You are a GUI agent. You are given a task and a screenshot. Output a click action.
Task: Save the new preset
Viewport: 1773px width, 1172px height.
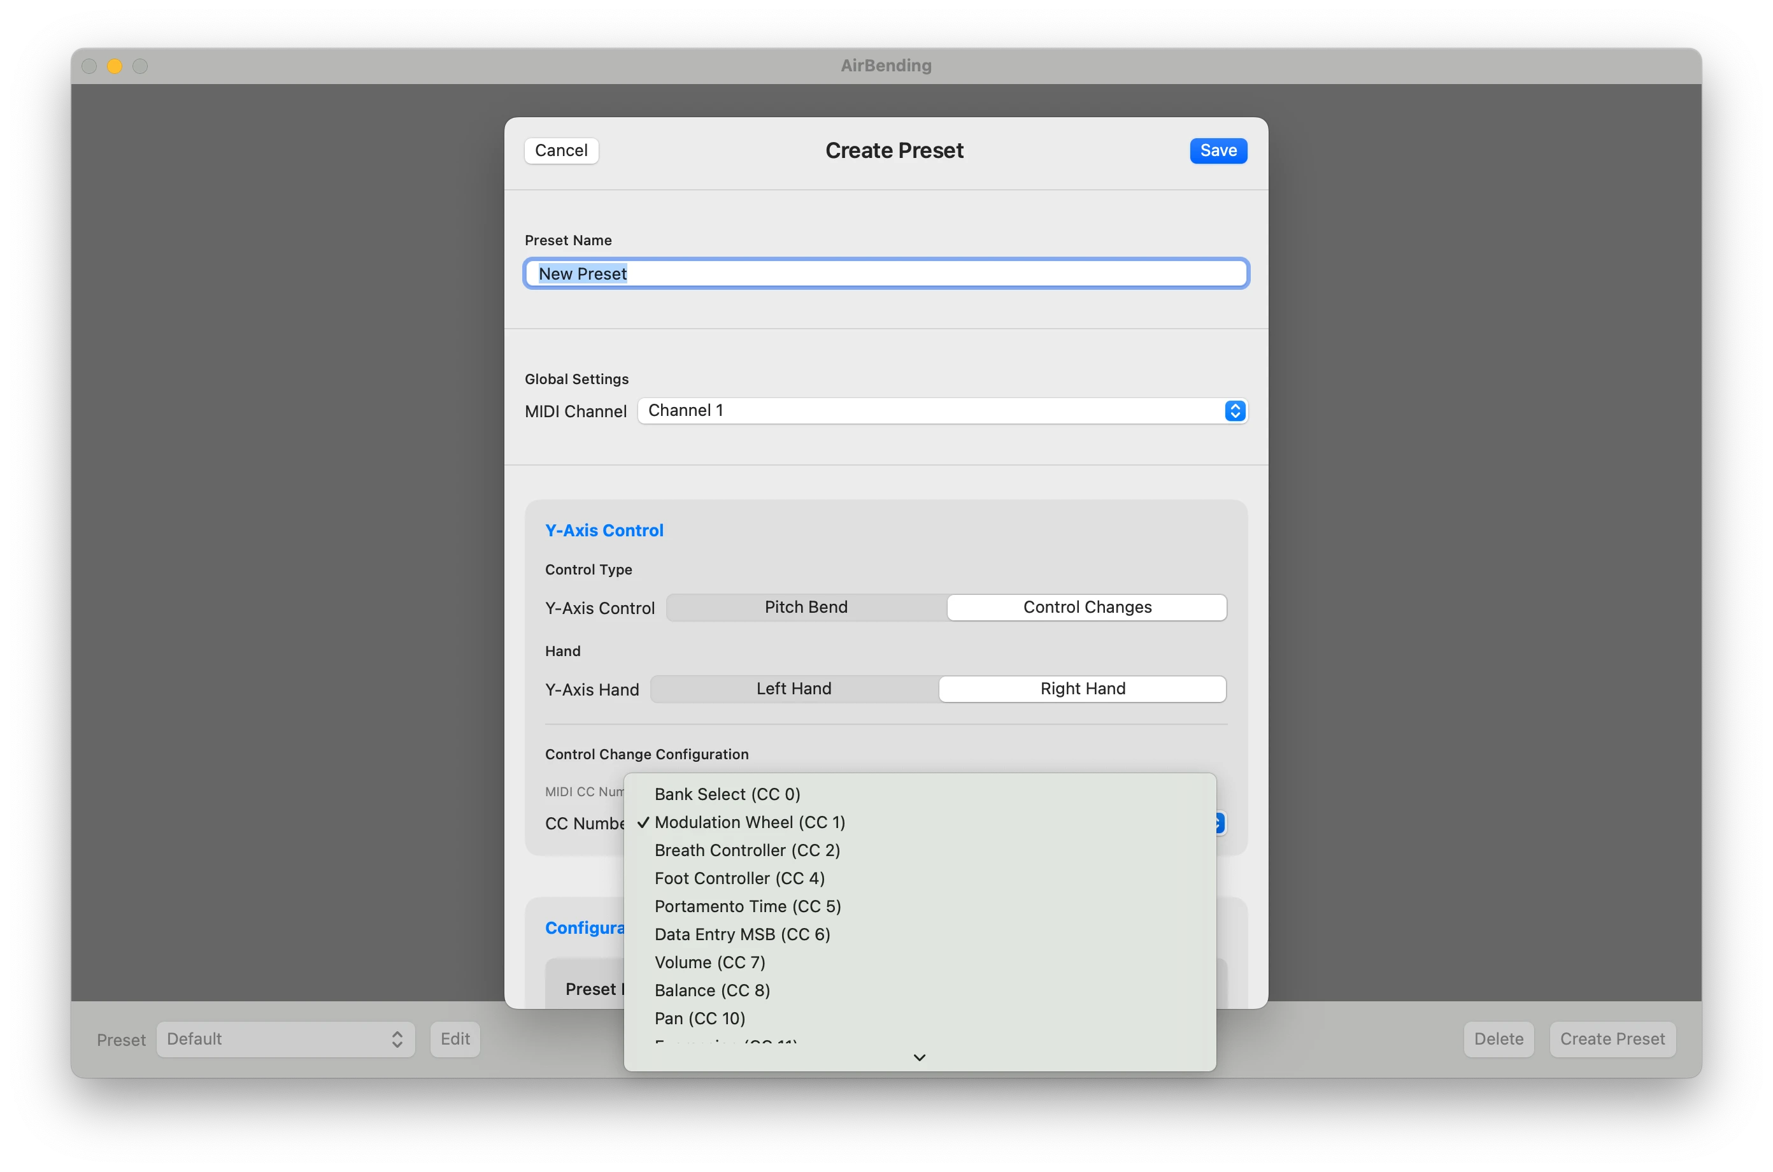tap(1218, 150)
